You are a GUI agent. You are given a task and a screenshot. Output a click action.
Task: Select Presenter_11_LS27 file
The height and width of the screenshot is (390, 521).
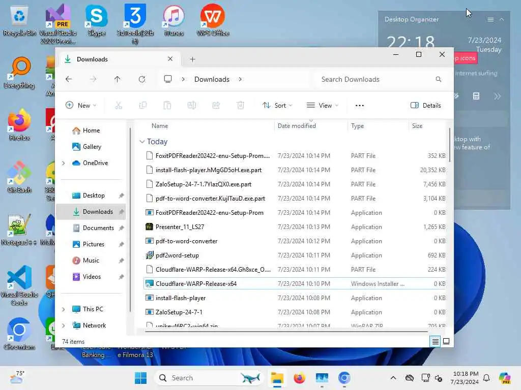[x=295, y=227]
